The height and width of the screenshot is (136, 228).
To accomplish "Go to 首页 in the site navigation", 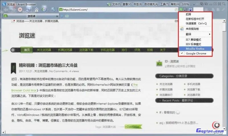I will (x=27, y=50).
